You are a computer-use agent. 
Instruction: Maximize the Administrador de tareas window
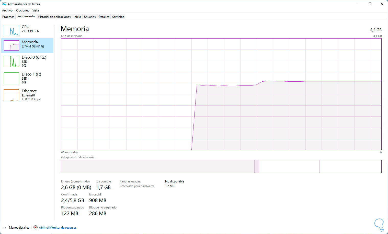[x=370, y=4]
